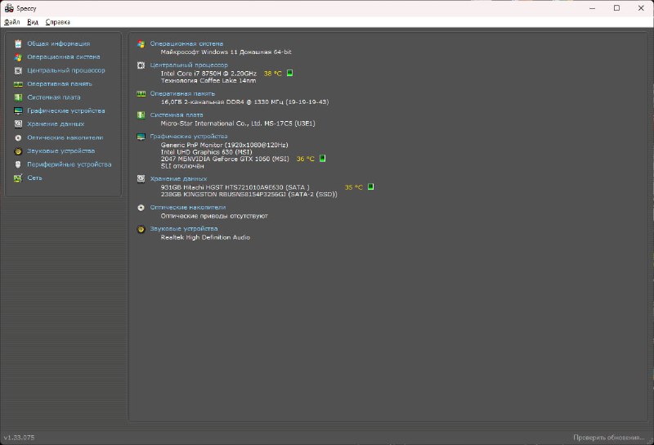This screenshot has height=445, width=654.
Task: Click the 931GB Hitachi HGST drive line
Action: pos(235,187)
